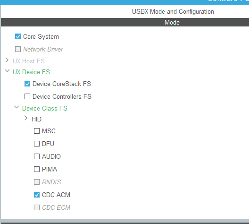Check the AUDIO class checkbox
This screenshot has height=224, width=249.
point(37,156)
